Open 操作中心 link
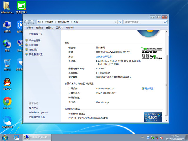 pos(33,108)
